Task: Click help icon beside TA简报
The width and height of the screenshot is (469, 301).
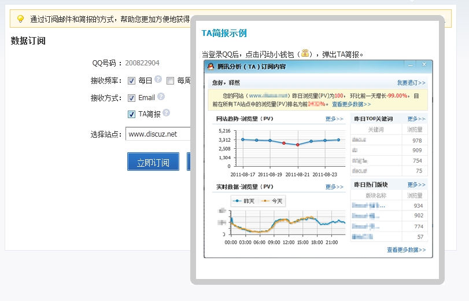Action: pos(167,113)
